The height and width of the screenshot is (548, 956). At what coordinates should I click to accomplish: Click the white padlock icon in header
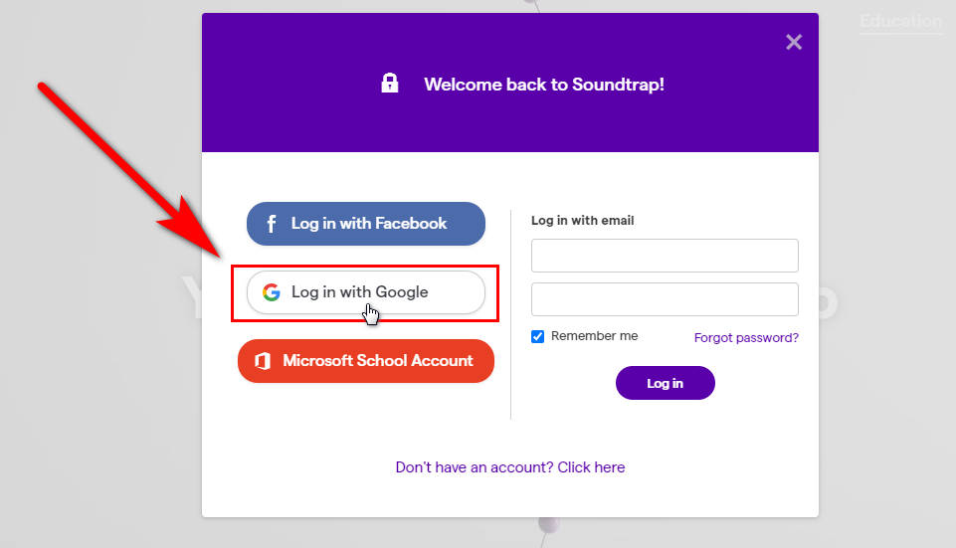390,84
